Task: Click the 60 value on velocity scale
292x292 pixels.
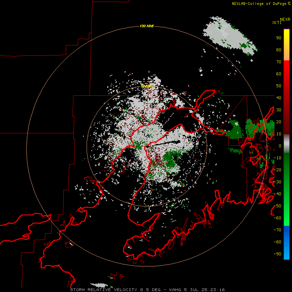Action: coord(279,74)
